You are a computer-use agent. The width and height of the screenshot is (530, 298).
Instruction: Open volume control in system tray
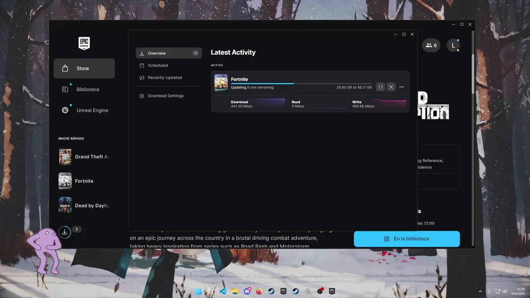tap(505, 291)
